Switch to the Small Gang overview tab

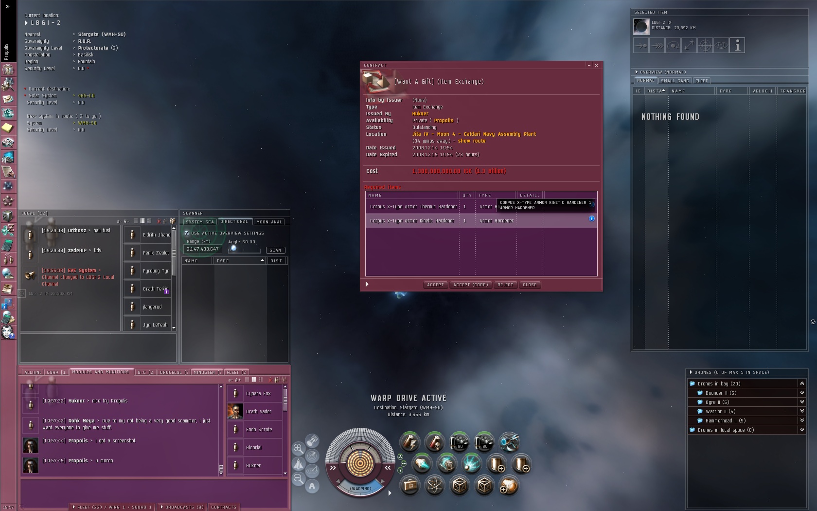click(675, 81)
